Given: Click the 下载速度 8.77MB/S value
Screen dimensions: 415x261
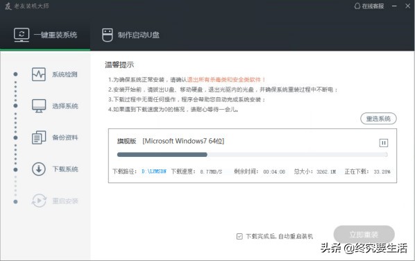Looking at the screenshot, I should click(x=211, y=171).
